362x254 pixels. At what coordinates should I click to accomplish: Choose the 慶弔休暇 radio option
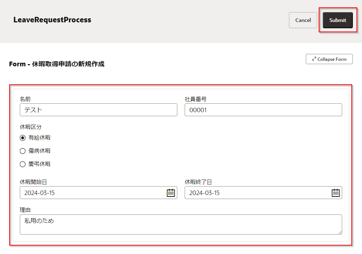coord(23,164)
